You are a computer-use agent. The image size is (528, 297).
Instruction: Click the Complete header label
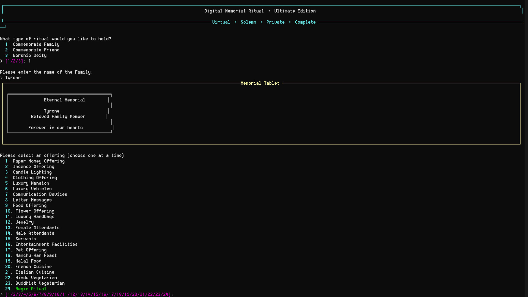pyautogui.click(x=305, y=22)
